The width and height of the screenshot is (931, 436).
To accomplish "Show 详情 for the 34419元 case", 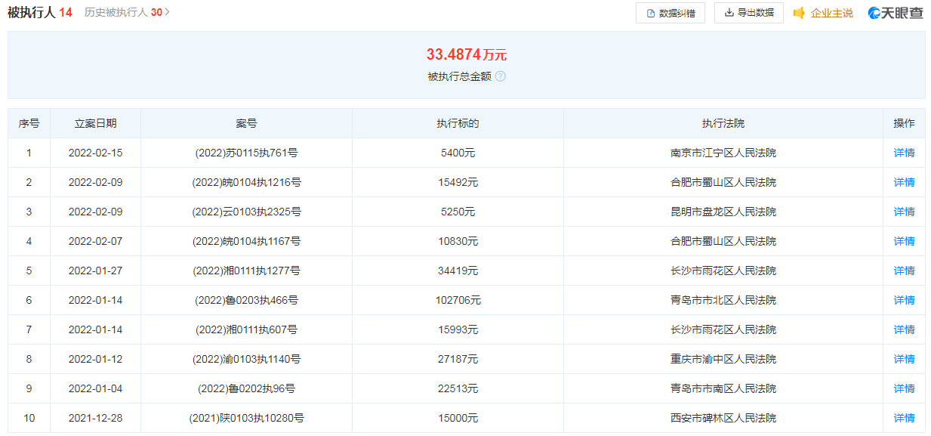I will (904, 271).
